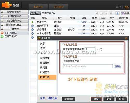The image size is (130, 103).
Task: Click the green 已经下载 status icon in sidebar
Action: click(x=2, y=37)
